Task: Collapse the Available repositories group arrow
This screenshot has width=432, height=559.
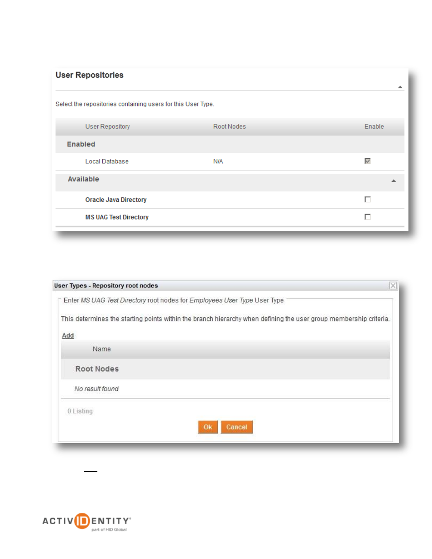Action: (394, 181)
